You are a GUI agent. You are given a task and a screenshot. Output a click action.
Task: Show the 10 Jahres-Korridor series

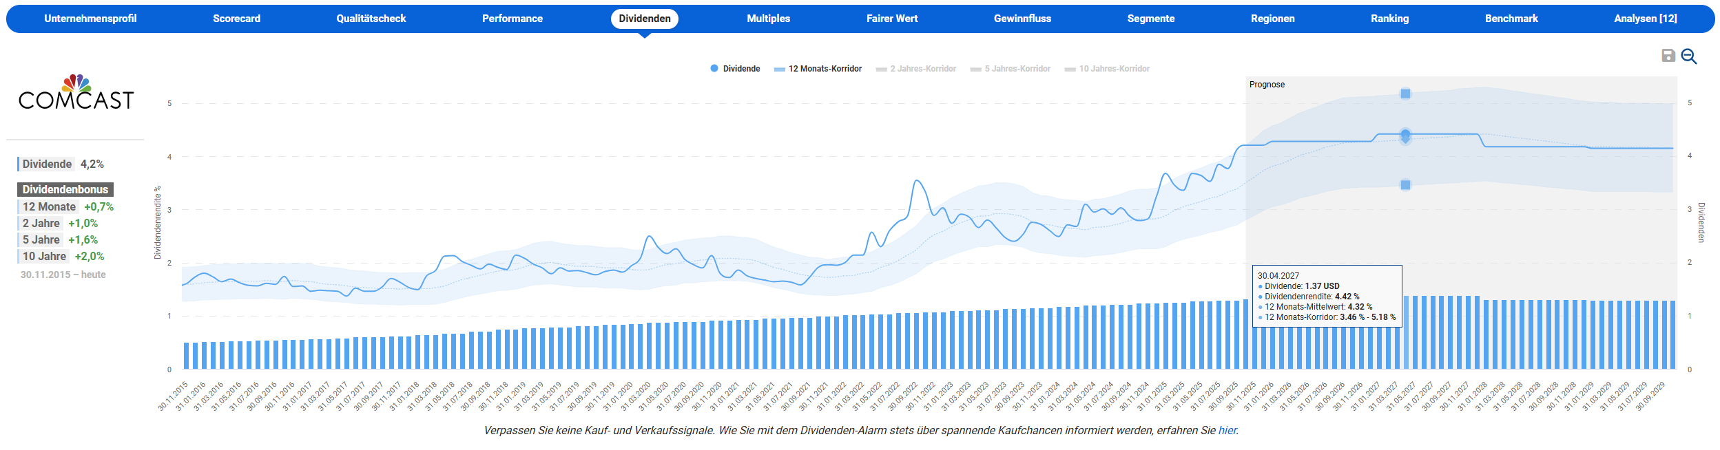pos(1106,69)
